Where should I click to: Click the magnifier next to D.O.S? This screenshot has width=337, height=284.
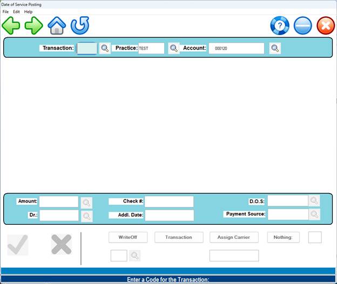point(314,201)
